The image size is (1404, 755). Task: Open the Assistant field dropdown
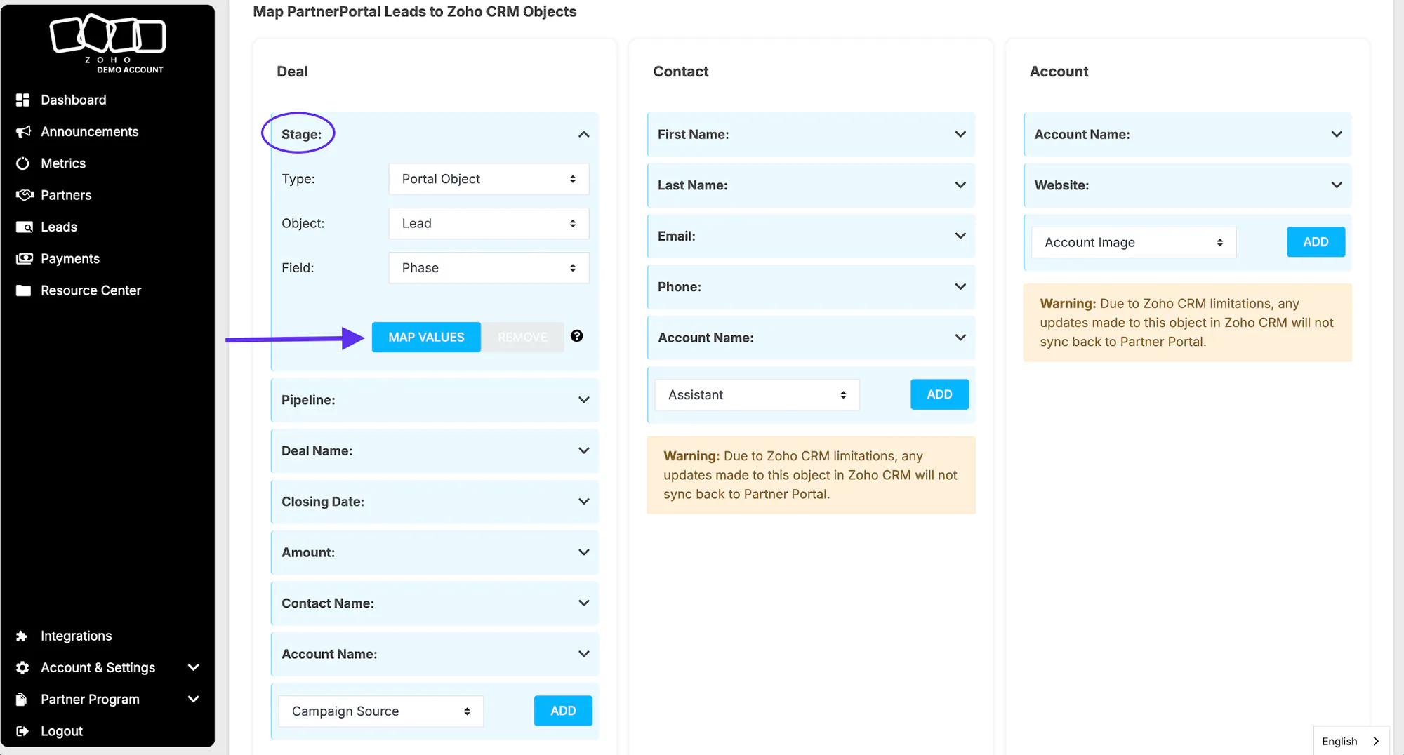(x=757, y=395)
